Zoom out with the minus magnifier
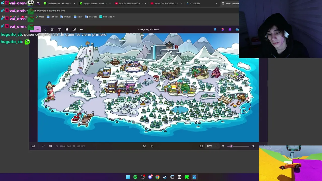322x181 pixels. 223,146
